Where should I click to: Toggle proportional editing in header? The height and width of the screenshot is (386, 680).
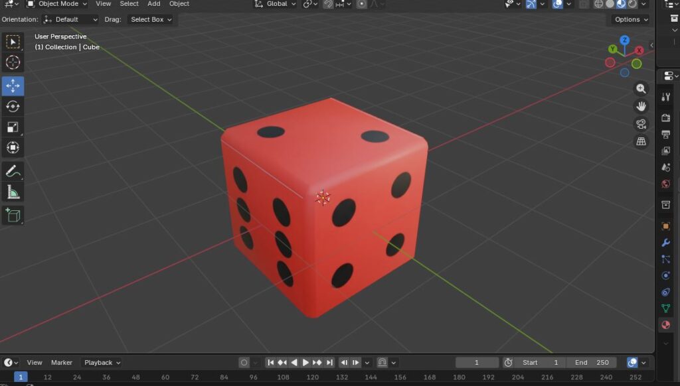click(x=361, y=4)
